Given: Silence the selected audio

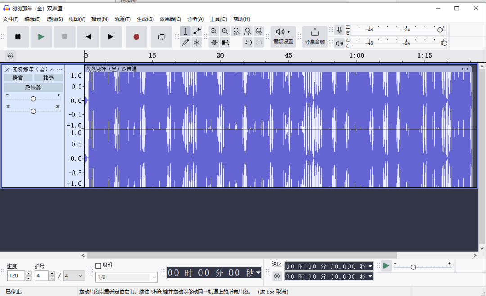Looking at the screenshot, I should pos(225,42).
